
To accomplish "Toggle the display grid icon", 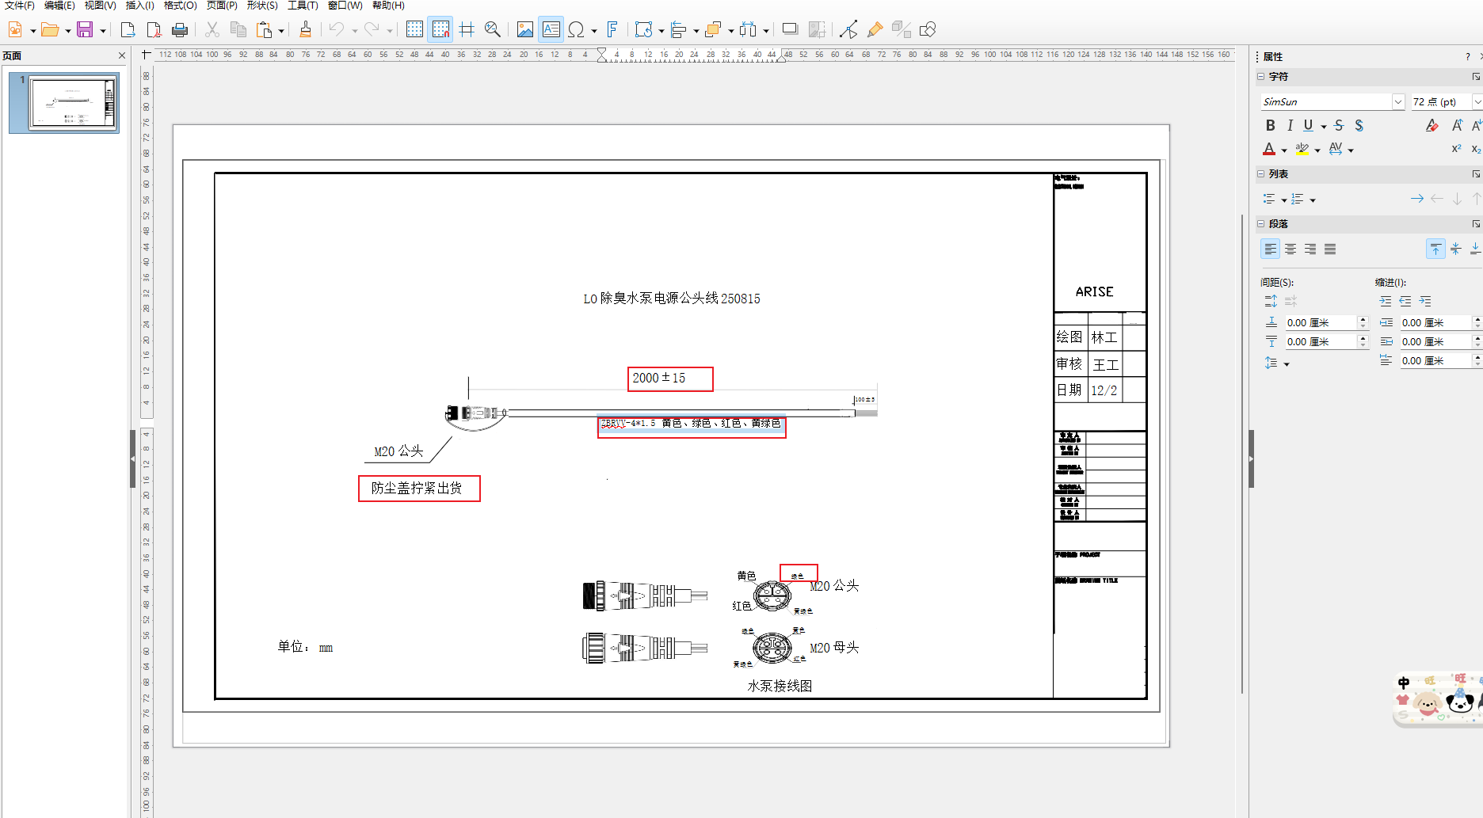I will click(x=414, y=29).
